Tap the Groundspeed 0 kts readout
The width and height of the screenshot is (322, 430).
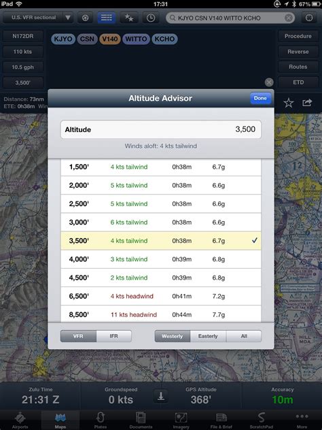coord(121,396)
